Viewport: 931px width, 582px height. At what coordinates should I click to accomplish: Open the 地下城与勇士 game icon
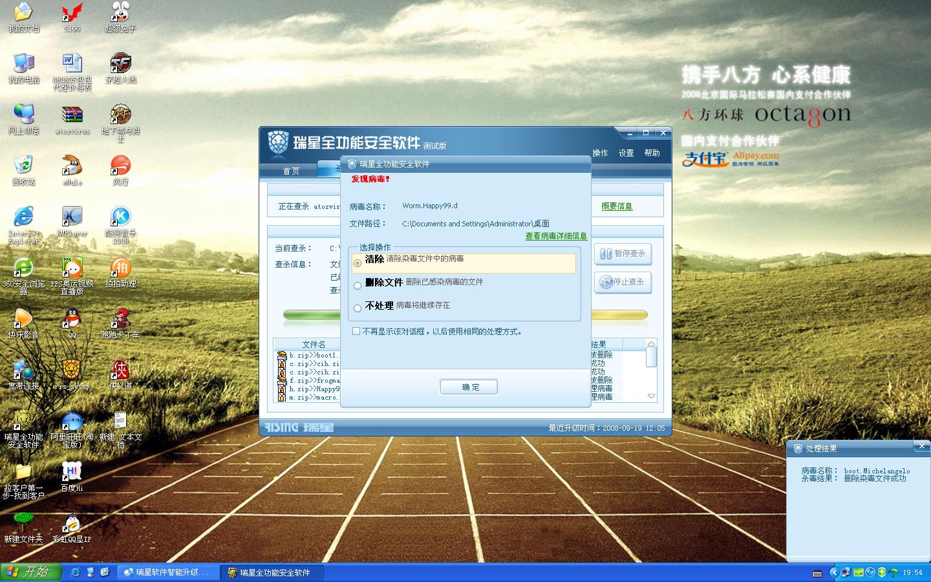point(120,123)
